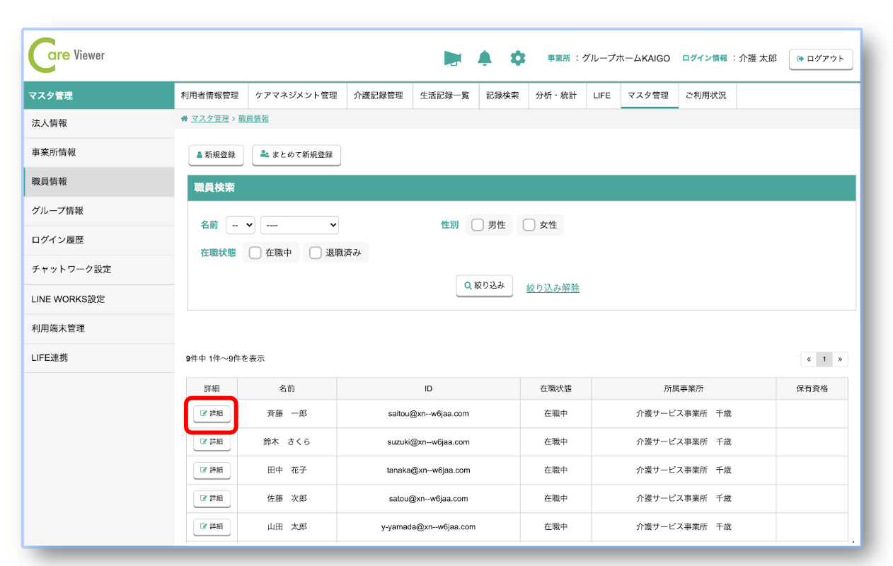This screenshot has height=566, width=893.
Task: Click the ログアウト logout button
Action: (821, 59)
